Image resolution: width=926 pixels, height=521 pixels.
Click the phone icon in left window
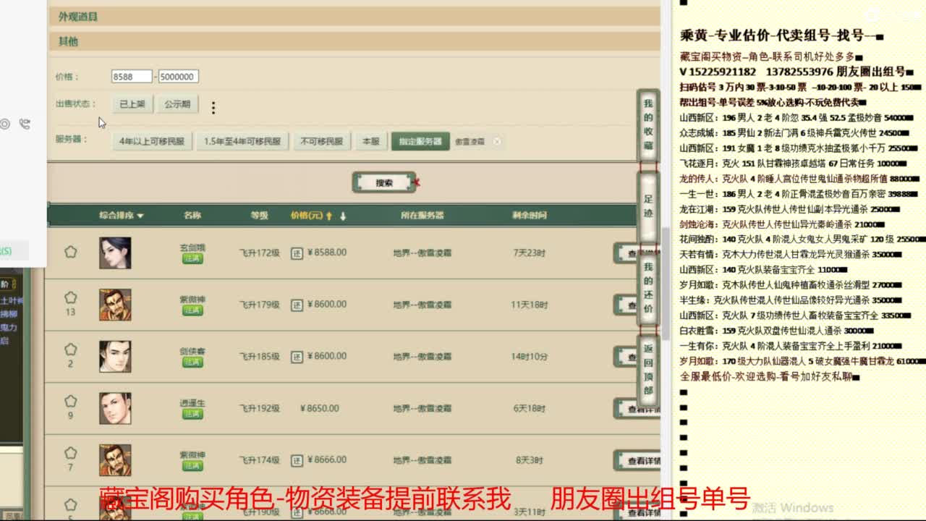[24, 124]
